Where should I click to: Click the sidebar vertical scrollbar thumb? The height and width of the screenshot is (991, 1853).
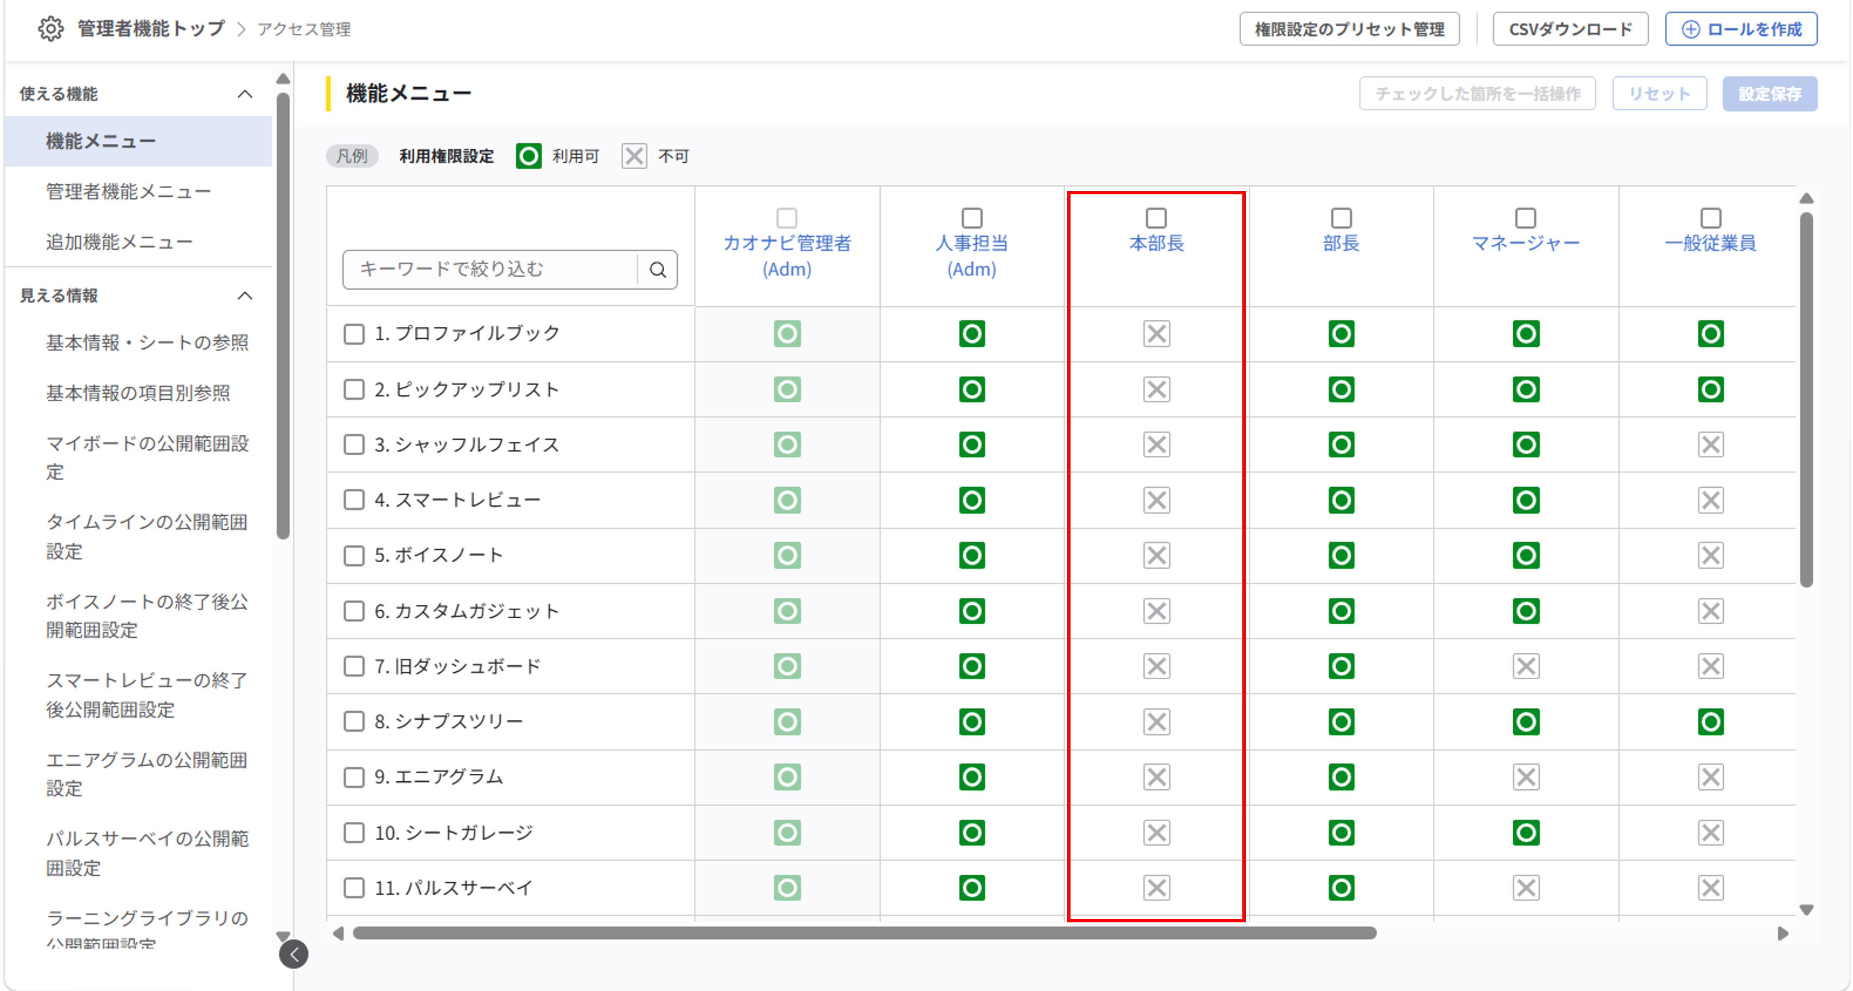click(283, 316)
